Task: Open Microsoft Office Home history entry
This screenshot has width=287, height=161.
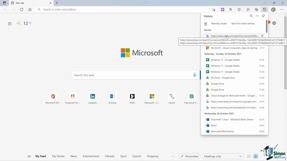Action: click(x=234, y=131)
